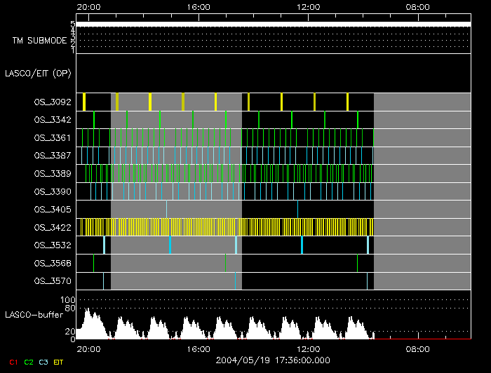Click the 2004/05/19 17:36:00.000 timestamp

click(x=273, y=360)
